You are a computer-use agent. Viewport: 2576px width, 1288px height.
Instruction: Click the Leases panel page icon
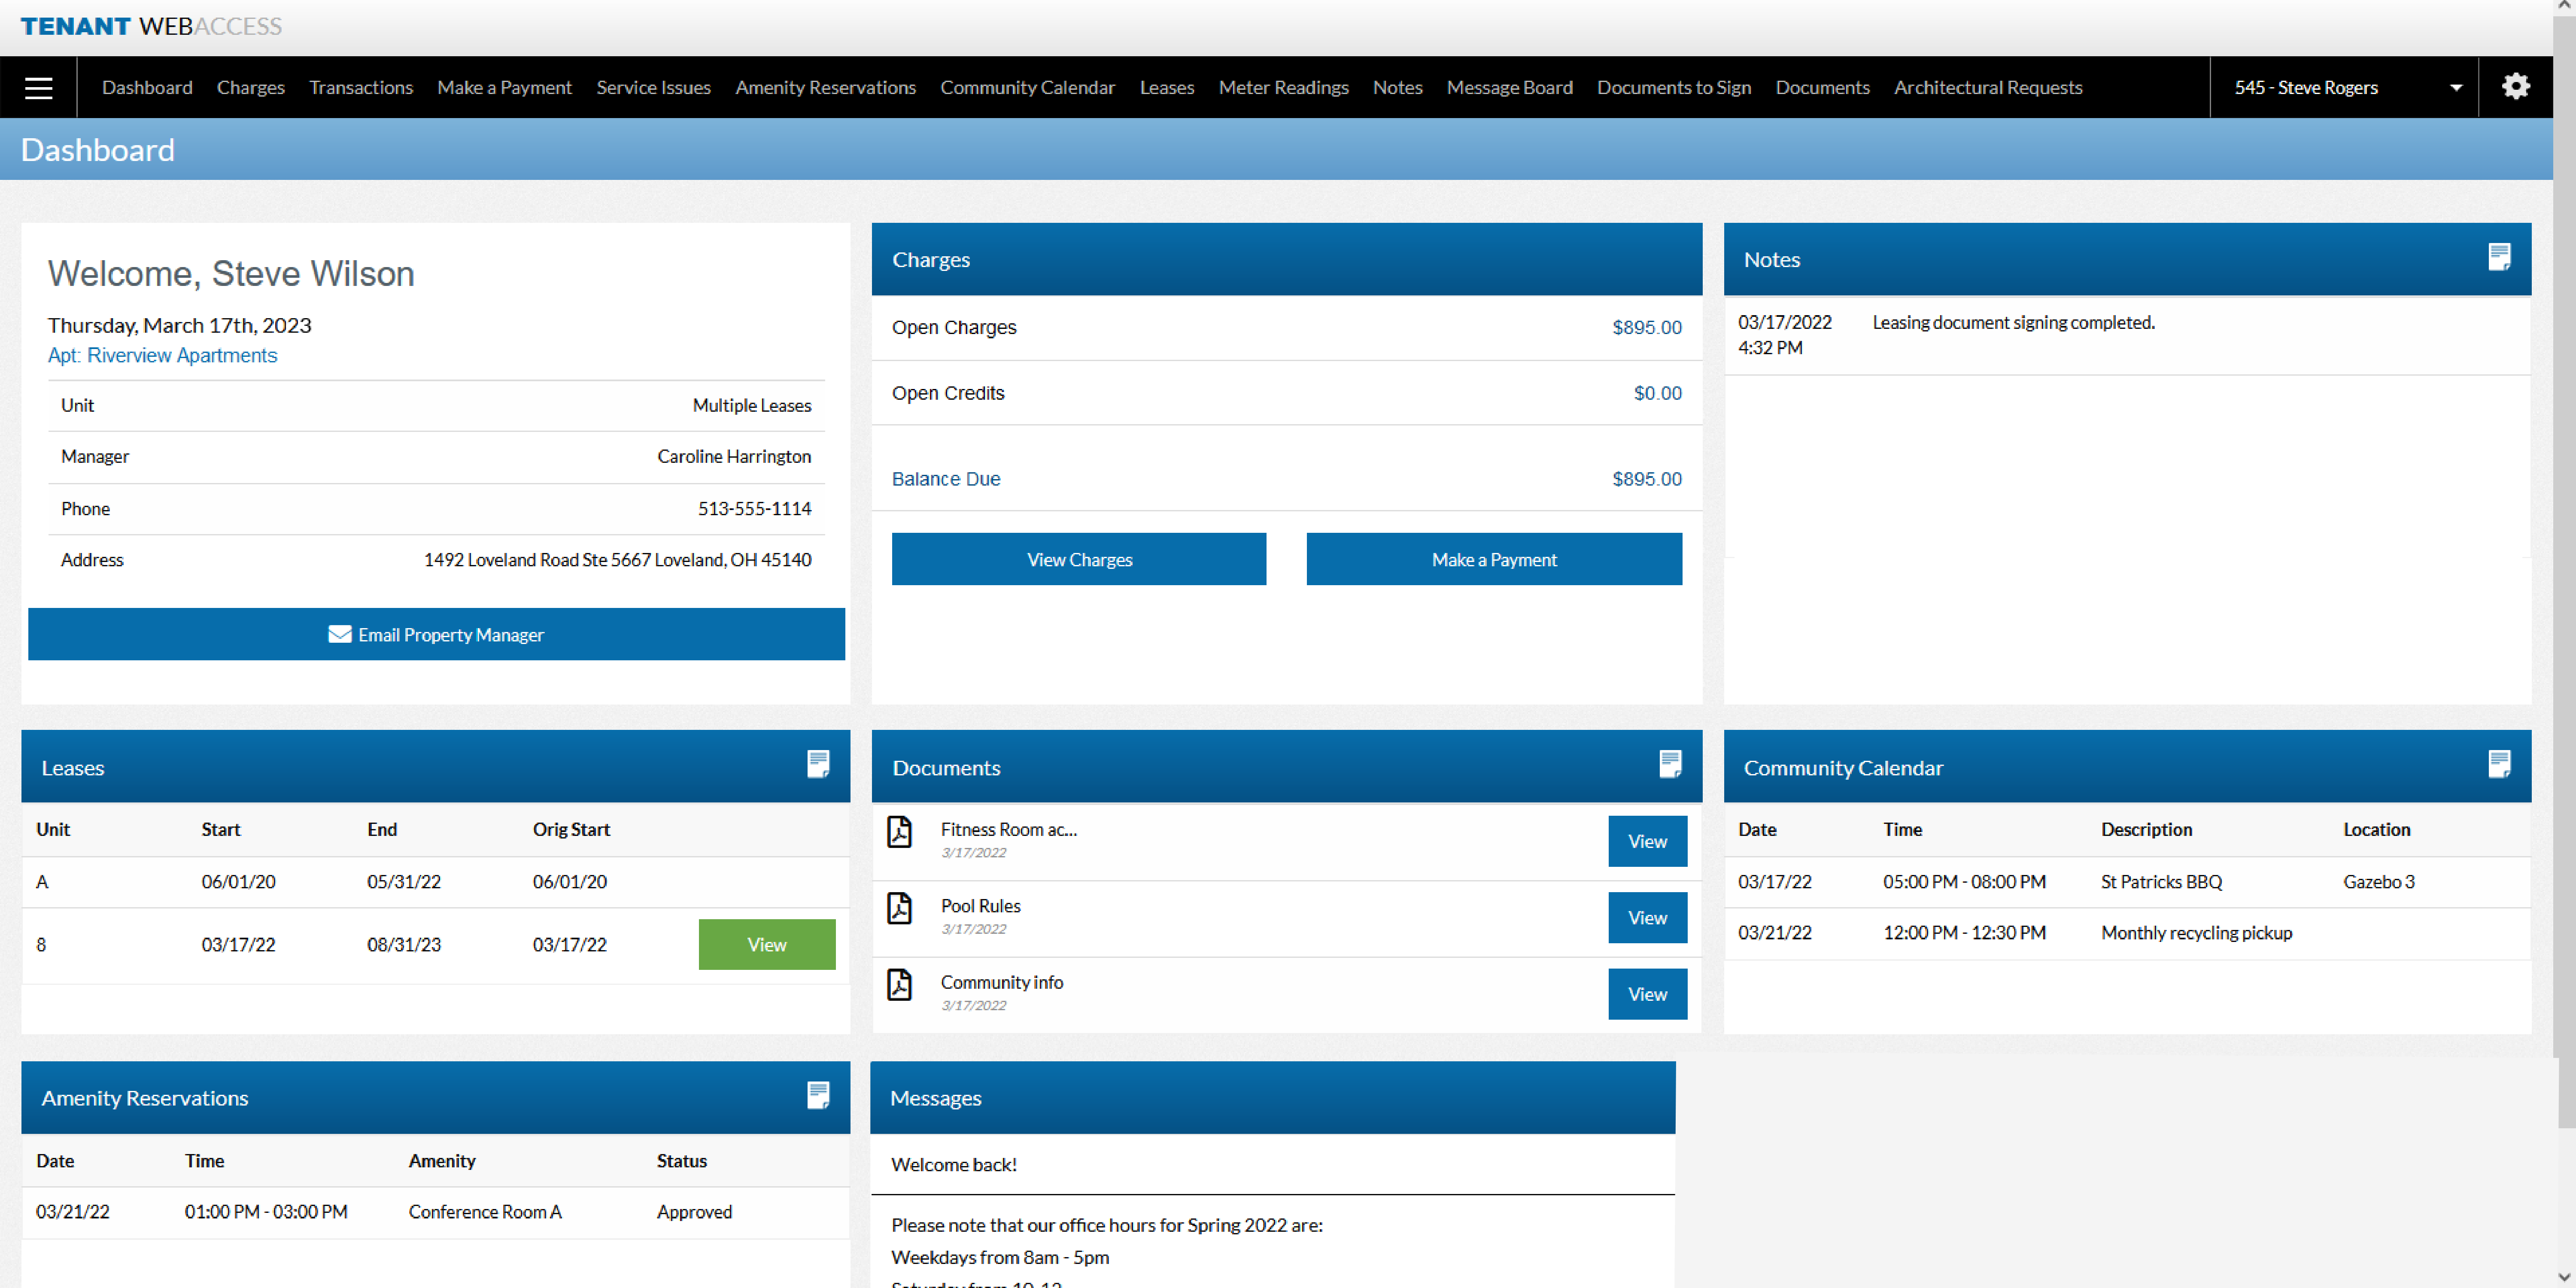click(x=818, y=765)
